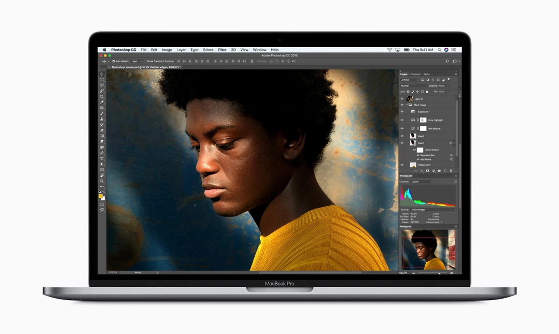559x334 pixels.
Task: Toggle visibility of Add Noise filter
Action: (418, 159)
